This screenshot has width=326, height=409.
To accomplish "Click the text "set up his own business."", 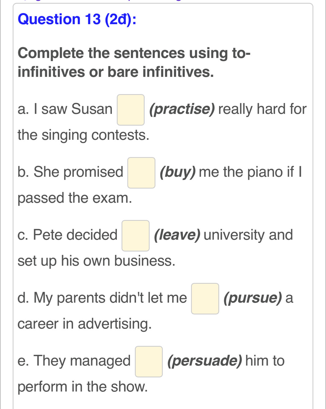I will tap(97, 261).
